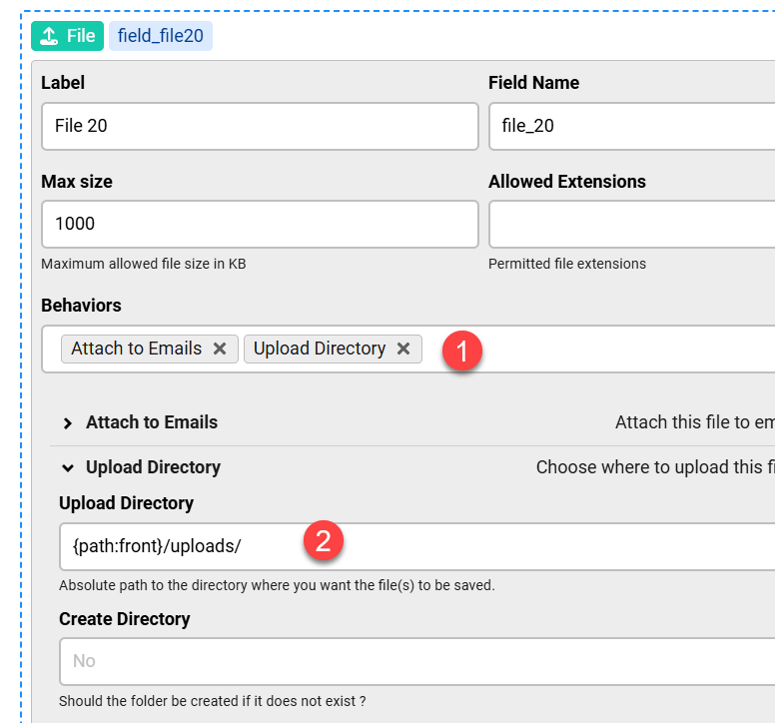The width and height of the screenshot is (775, 723).
Task: Click 'Maximum allowed file size in KB' hint
Action: (144, 264)
